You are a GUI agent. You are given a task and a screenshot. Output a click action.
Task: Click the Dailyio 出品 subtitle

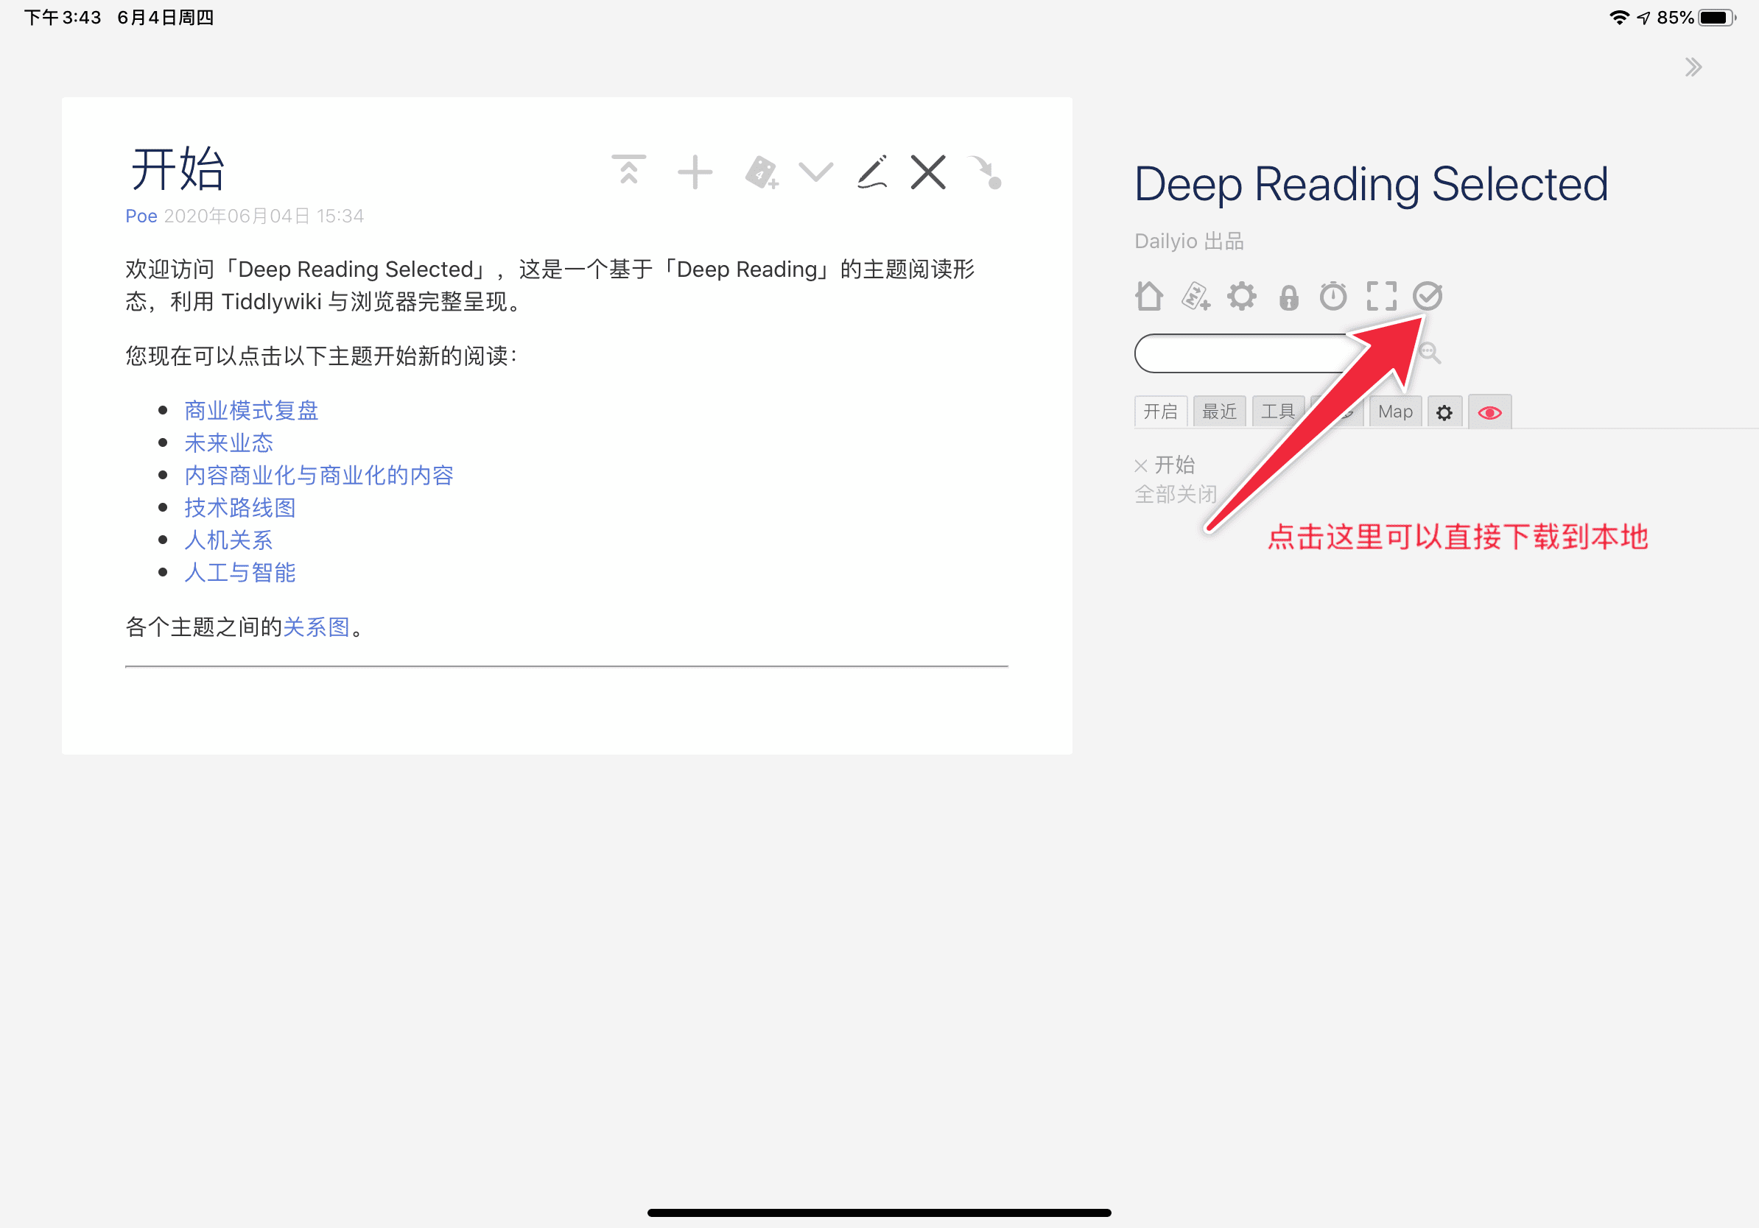(x=1189, y=241)
